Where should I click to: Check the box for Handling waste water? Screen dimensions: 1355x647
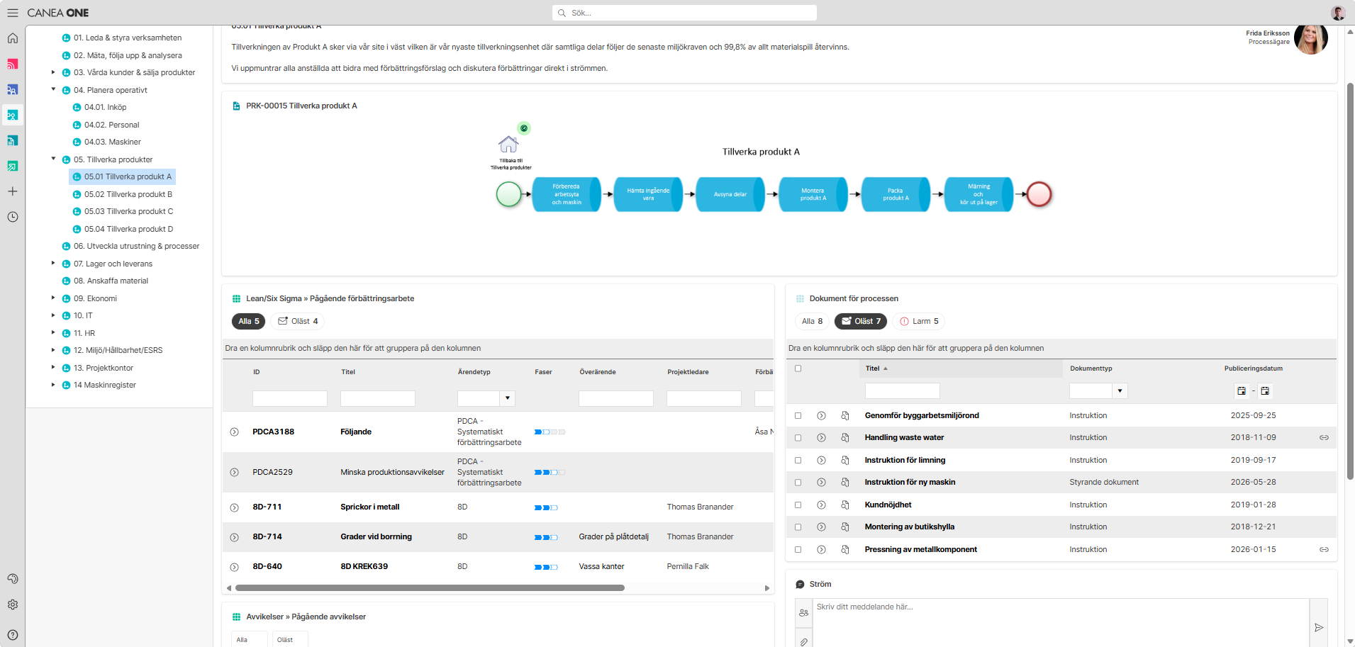(798, 438)
